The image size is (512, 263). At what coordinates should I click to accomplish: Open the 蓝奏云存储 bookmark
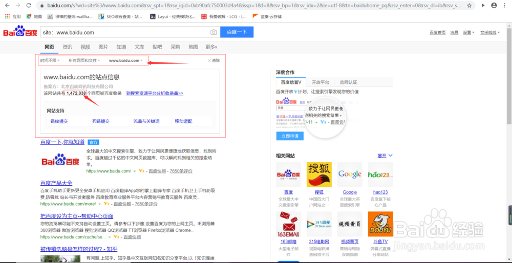[267, 16]
